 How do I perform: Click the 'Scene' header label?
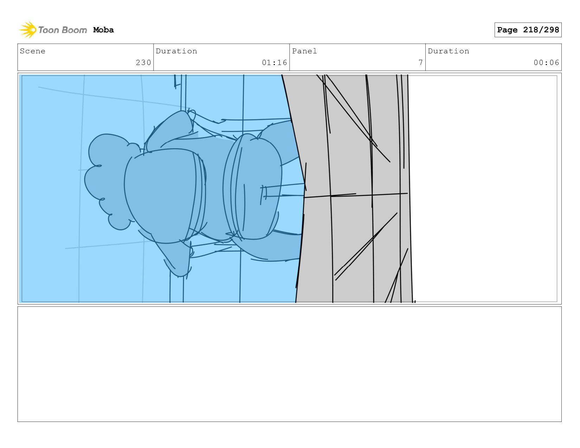33,51
